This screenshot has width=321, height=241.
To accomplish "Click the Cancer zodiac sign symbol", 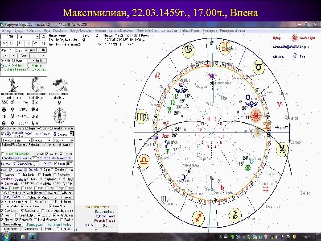I will pyautogui.click(x=188, y=50).
